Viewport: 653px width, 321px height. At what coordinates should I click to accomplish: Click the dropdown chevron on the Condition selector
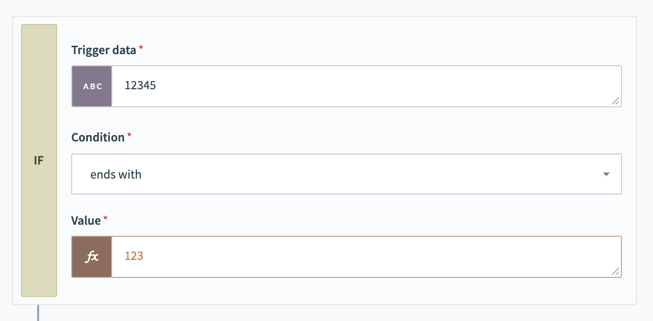click(x=606, y=174)
